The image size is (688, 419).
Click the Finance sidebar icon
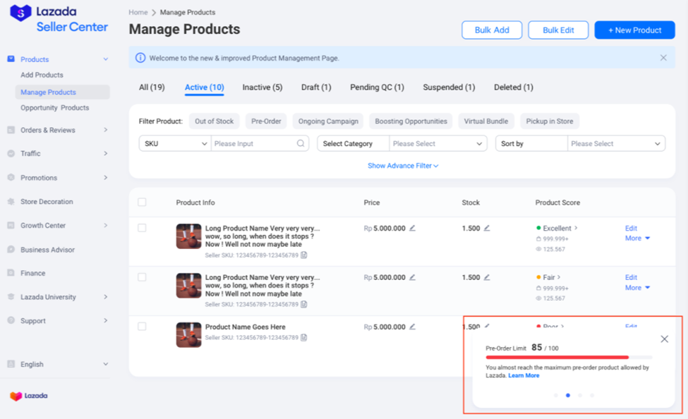click(x=11, y=273)
